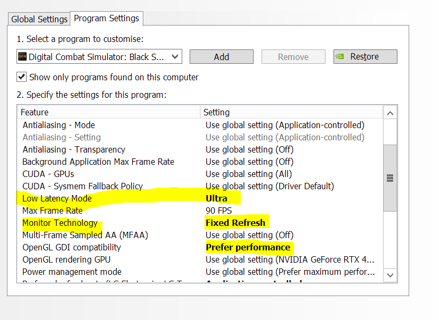Screen dimensions: 439x320
Task: Open the program selection dropdown
Action: tap(99, 57)
